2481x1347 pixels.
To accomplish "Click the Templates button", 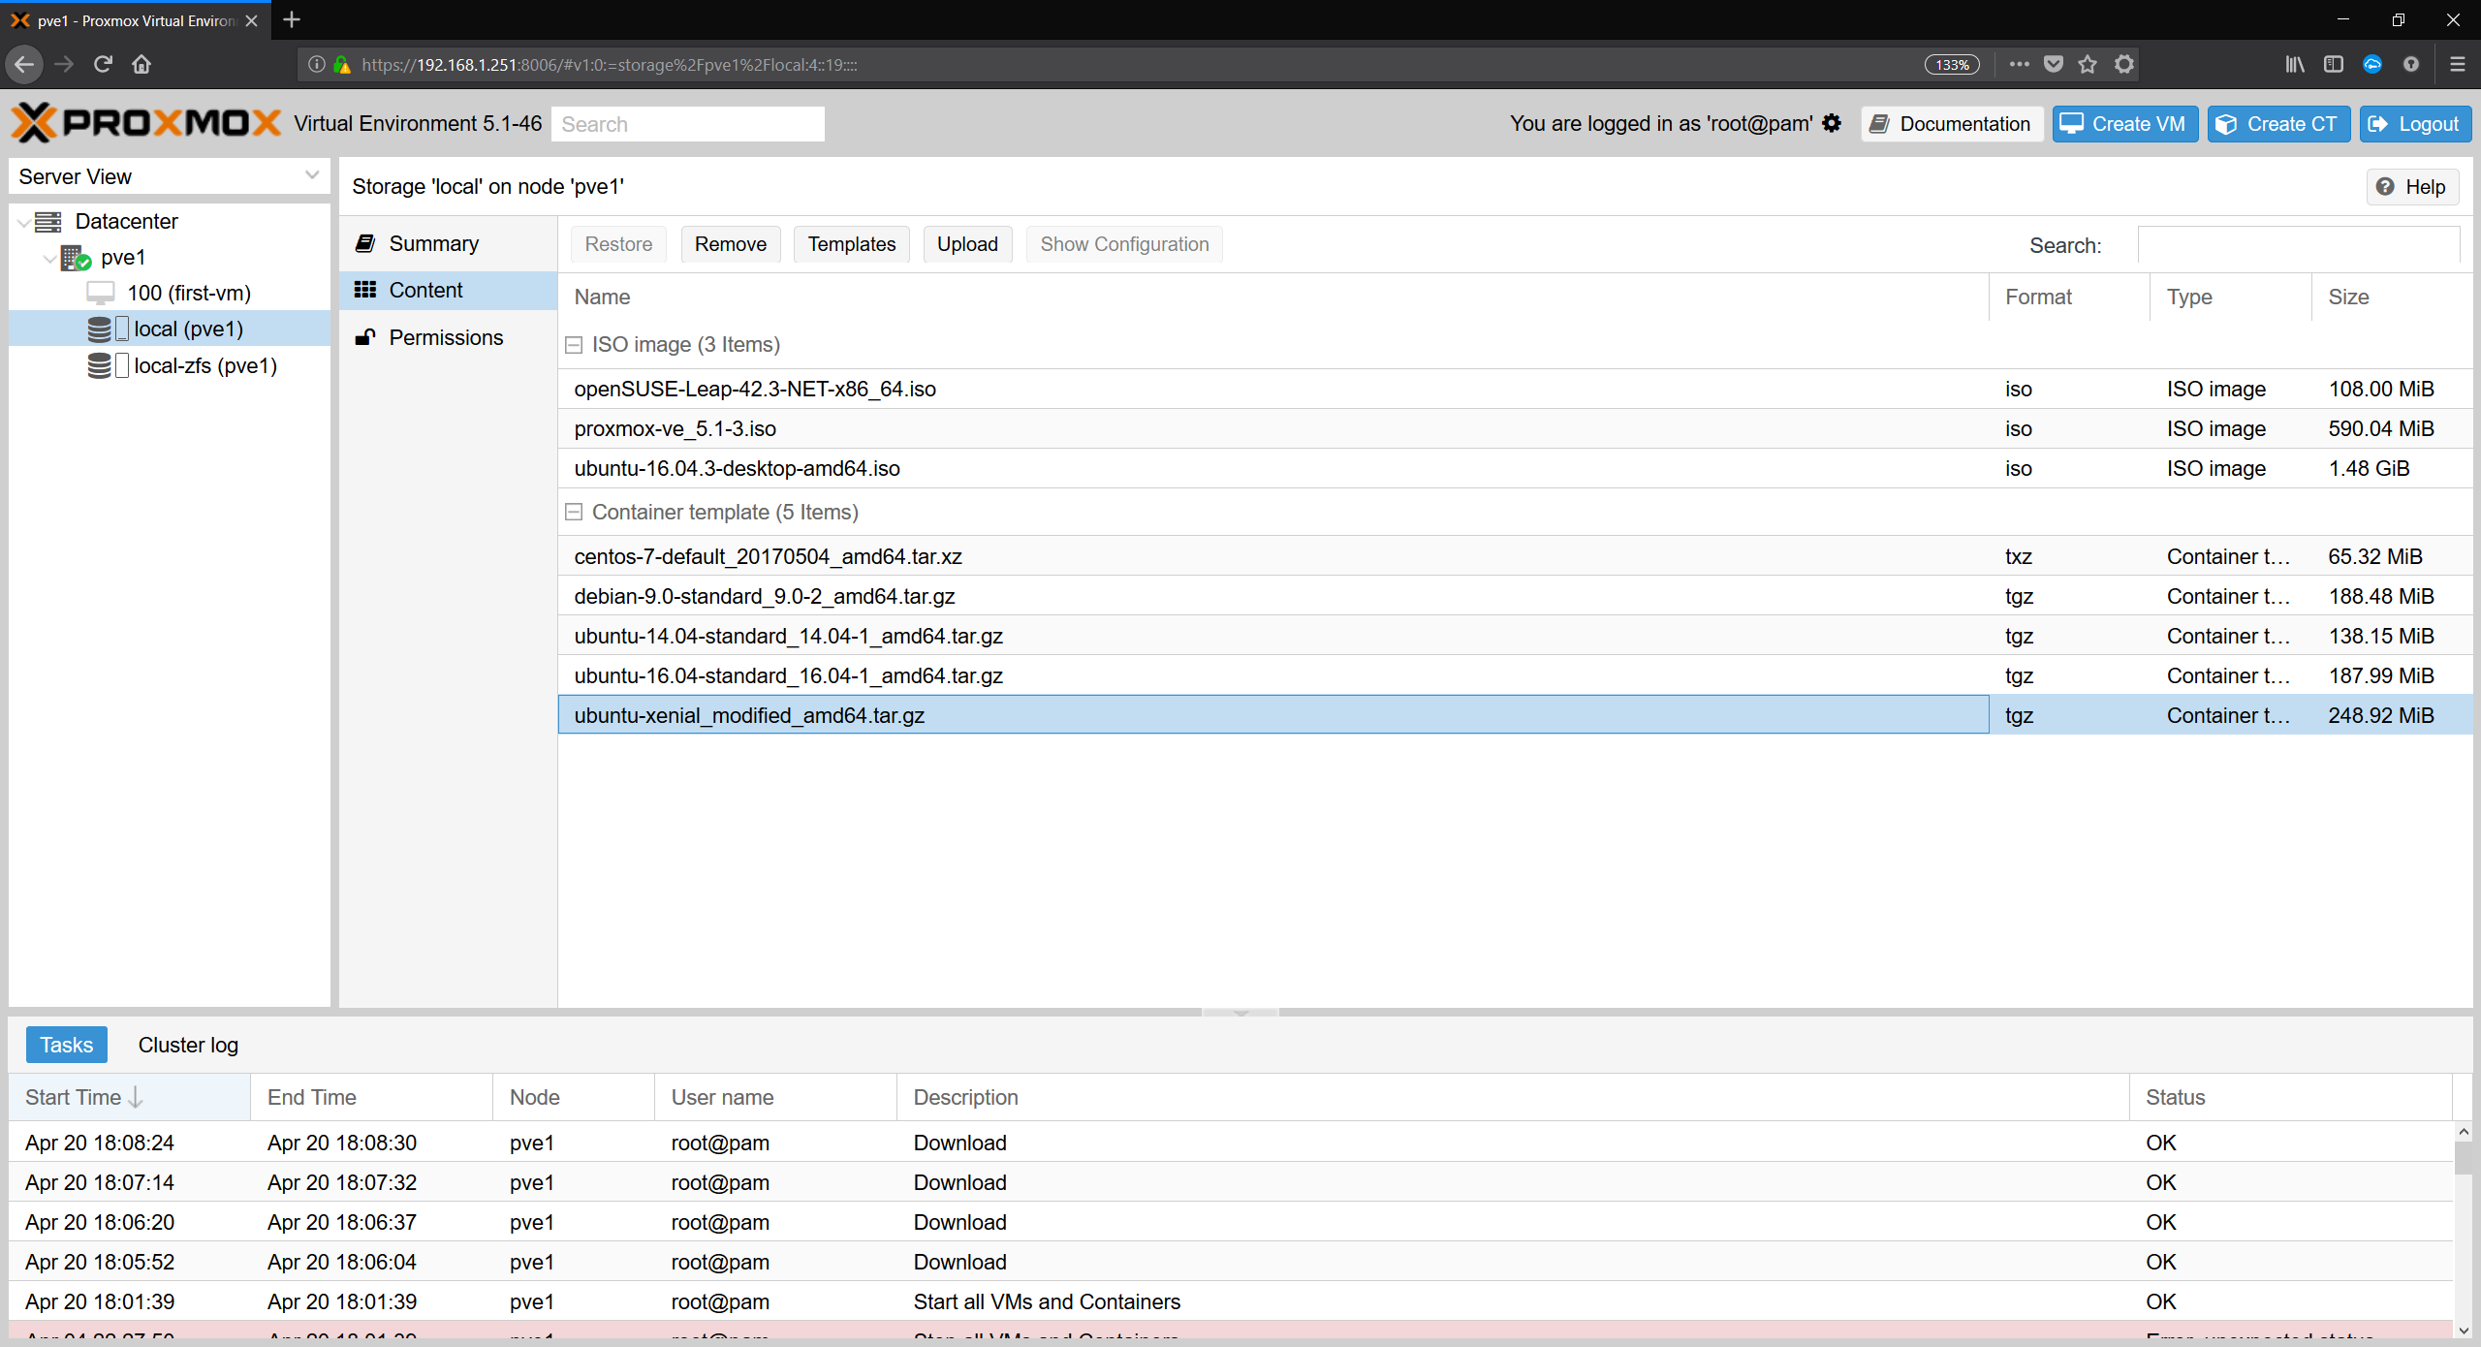I will click(x=849, y=242).
